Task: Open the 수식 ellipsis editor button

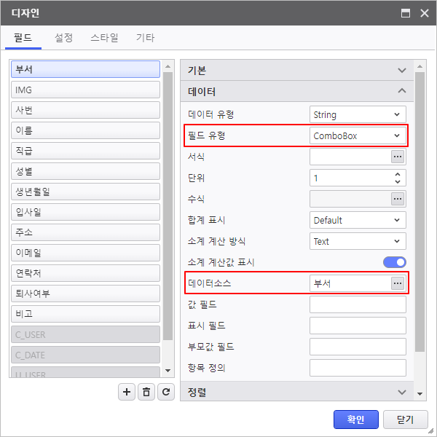Action: (x=397, y=199)
